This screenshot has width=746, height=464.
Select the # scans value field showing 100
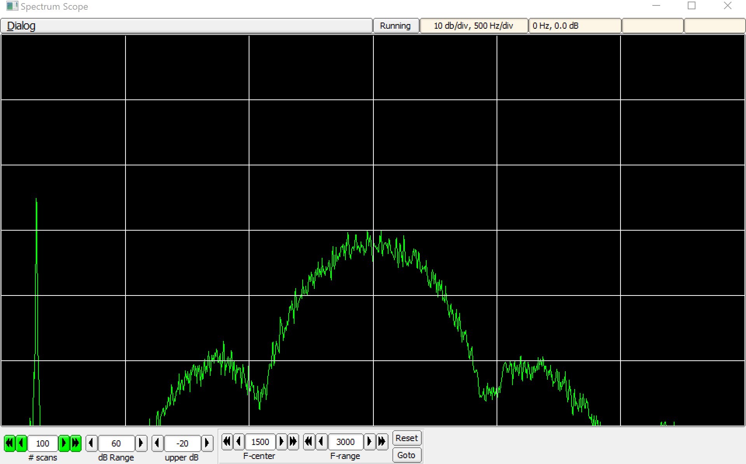click(42, 443)
